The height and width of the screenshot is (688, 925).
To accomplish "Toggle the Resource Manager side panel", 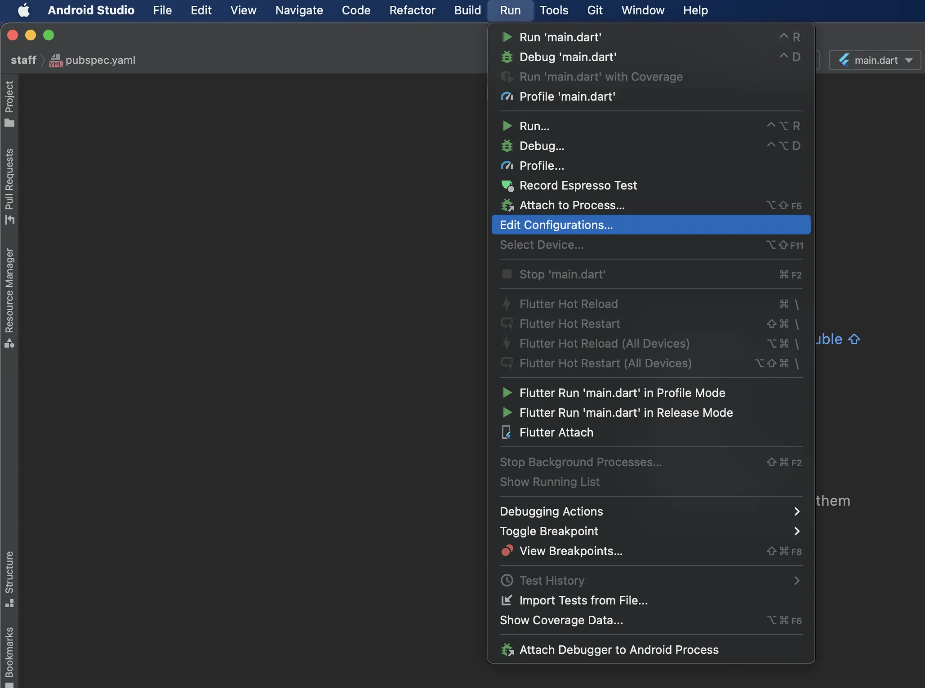I will pyautogui.click(x=9, y=297).
